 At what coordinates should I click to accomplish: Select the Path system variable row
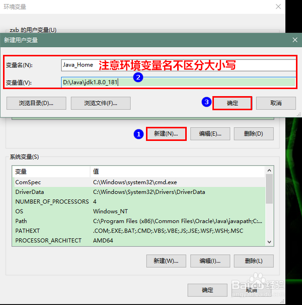pyautogui.click(x=139, y=221)
